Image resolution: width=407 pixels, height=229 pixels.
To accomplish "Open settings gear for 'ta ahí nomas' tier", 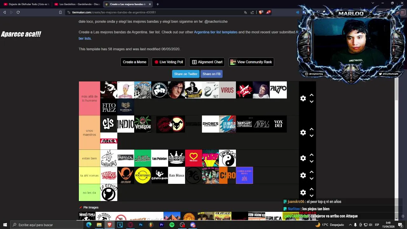I will 303,176.
